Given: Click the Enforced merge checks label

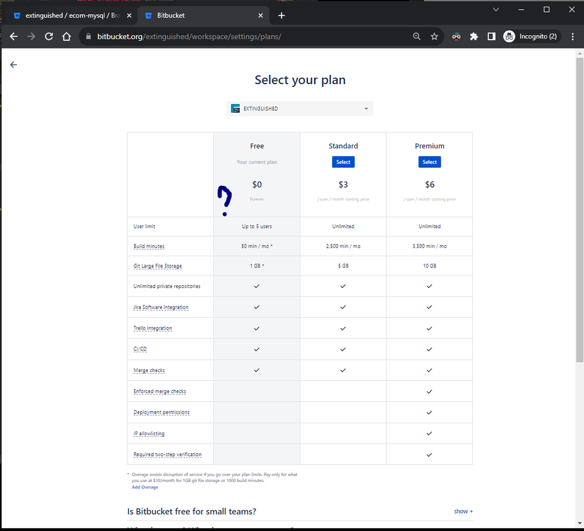Looking at the screenshot, I should [160, 391].
